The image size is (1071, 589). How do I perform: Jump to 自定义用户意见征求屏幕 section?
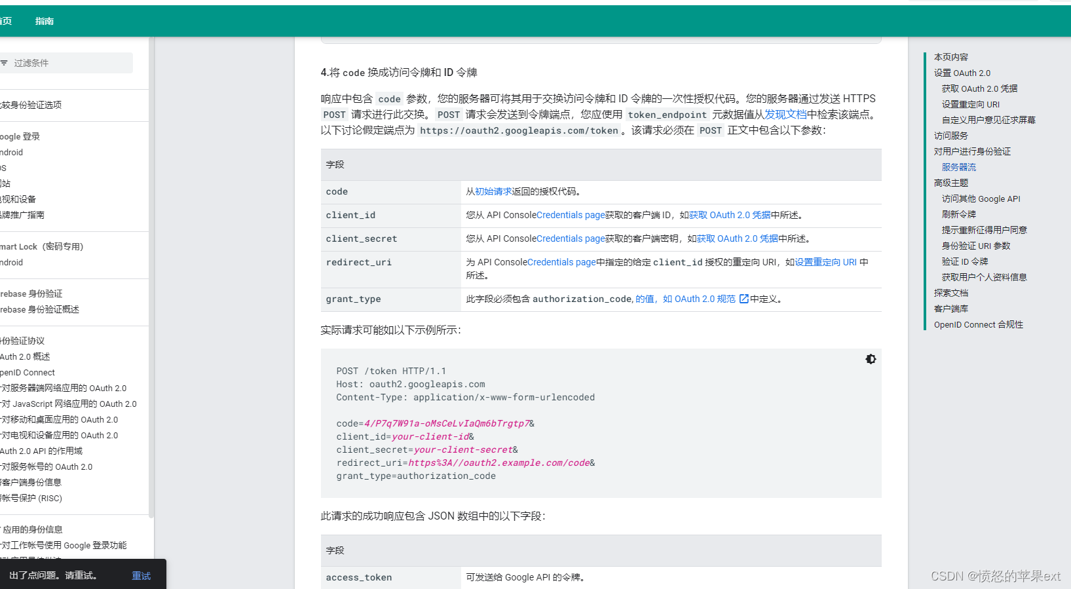point(988,120)
